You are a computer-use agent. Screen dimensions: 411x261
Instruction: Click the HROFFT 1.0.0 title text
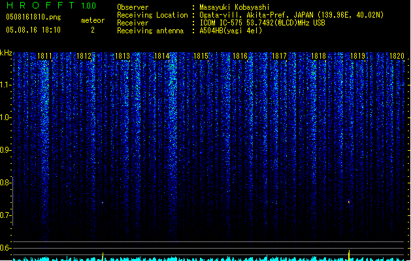coord(51,5)
